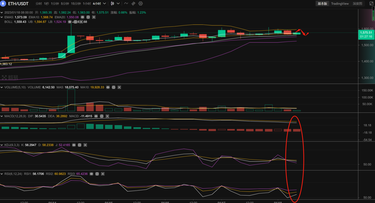The height and width of the screenshot is (203, 375).
Task: Click the MACD DEA value 36.2892
Action: (x=62, y=116)
